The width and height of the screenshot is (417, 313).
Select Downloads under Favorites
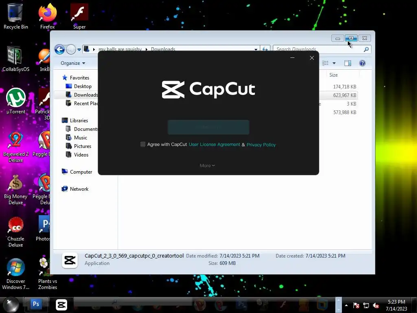[x=82, y=95]
